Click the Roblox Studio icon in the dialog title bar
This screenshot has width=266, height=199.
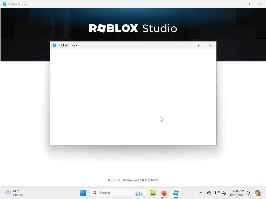point(54,45)
